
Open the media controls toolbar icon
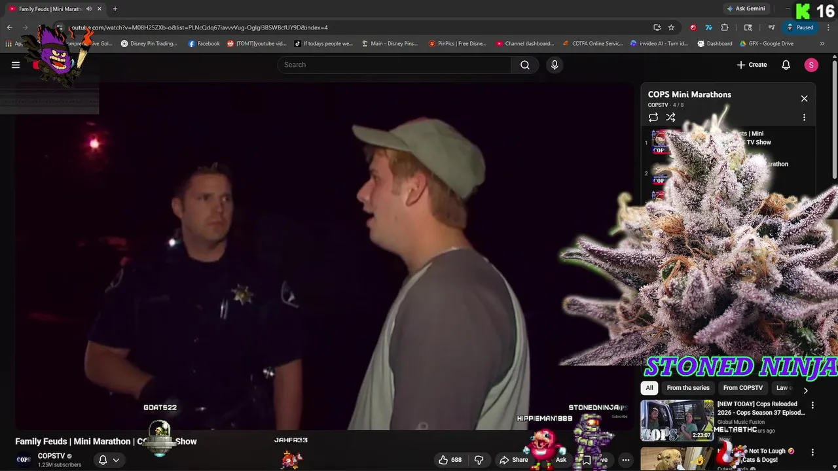[772, 27]
